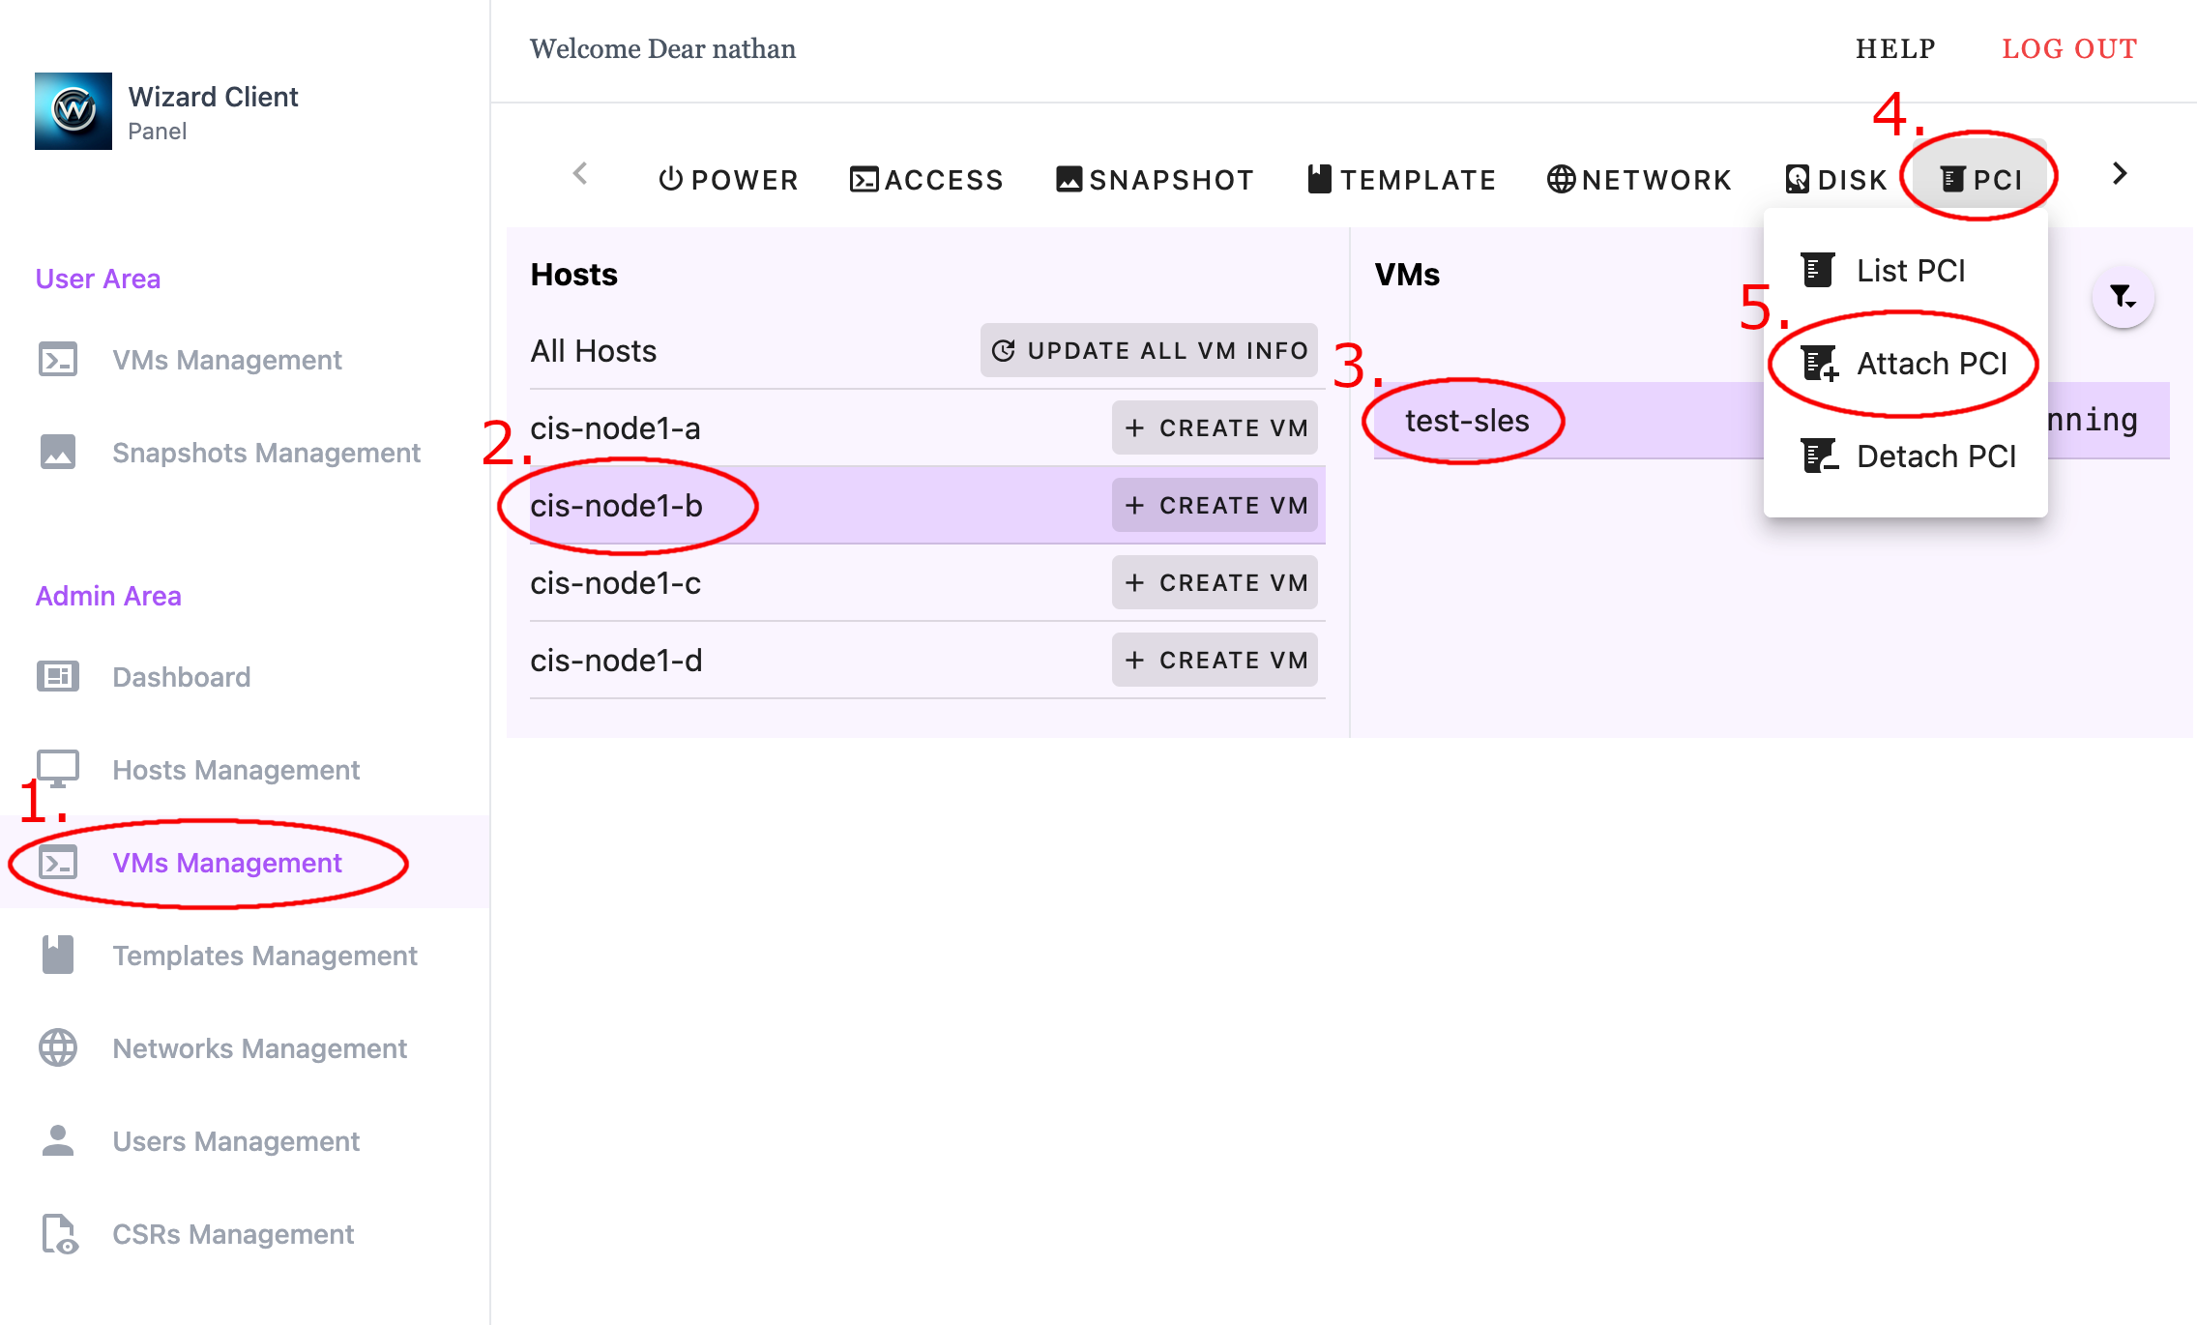The image size is (2197, 1325).
Task: Click the Networks Management globe icon
Action: (x=58, y=1047)
